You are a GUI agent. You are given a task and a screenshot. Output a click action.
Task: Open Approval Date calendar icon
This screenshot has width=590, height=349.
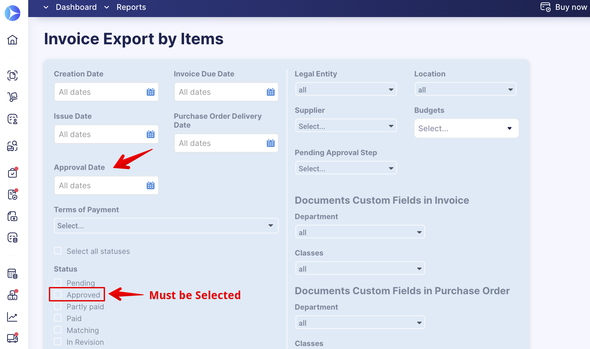[151, 185]
